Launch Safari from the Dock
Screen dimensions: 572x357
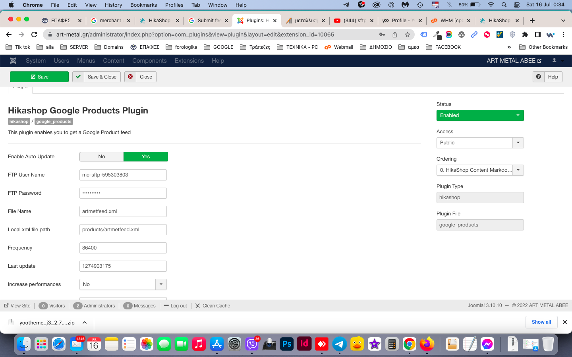[59, 344]
